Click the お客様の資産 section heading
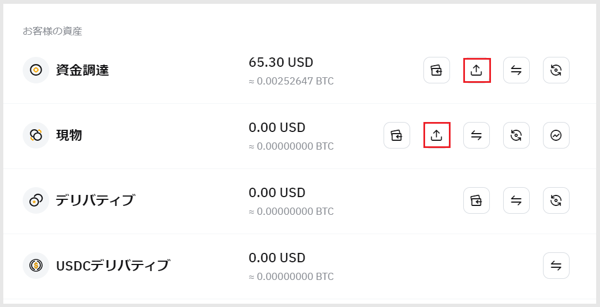Viewport: 600px width, 307px height. click(x=53, y=31)
